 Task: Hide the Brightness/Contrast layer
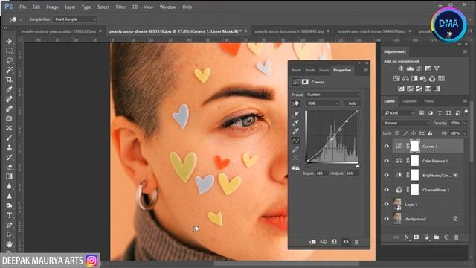[387, 175]
